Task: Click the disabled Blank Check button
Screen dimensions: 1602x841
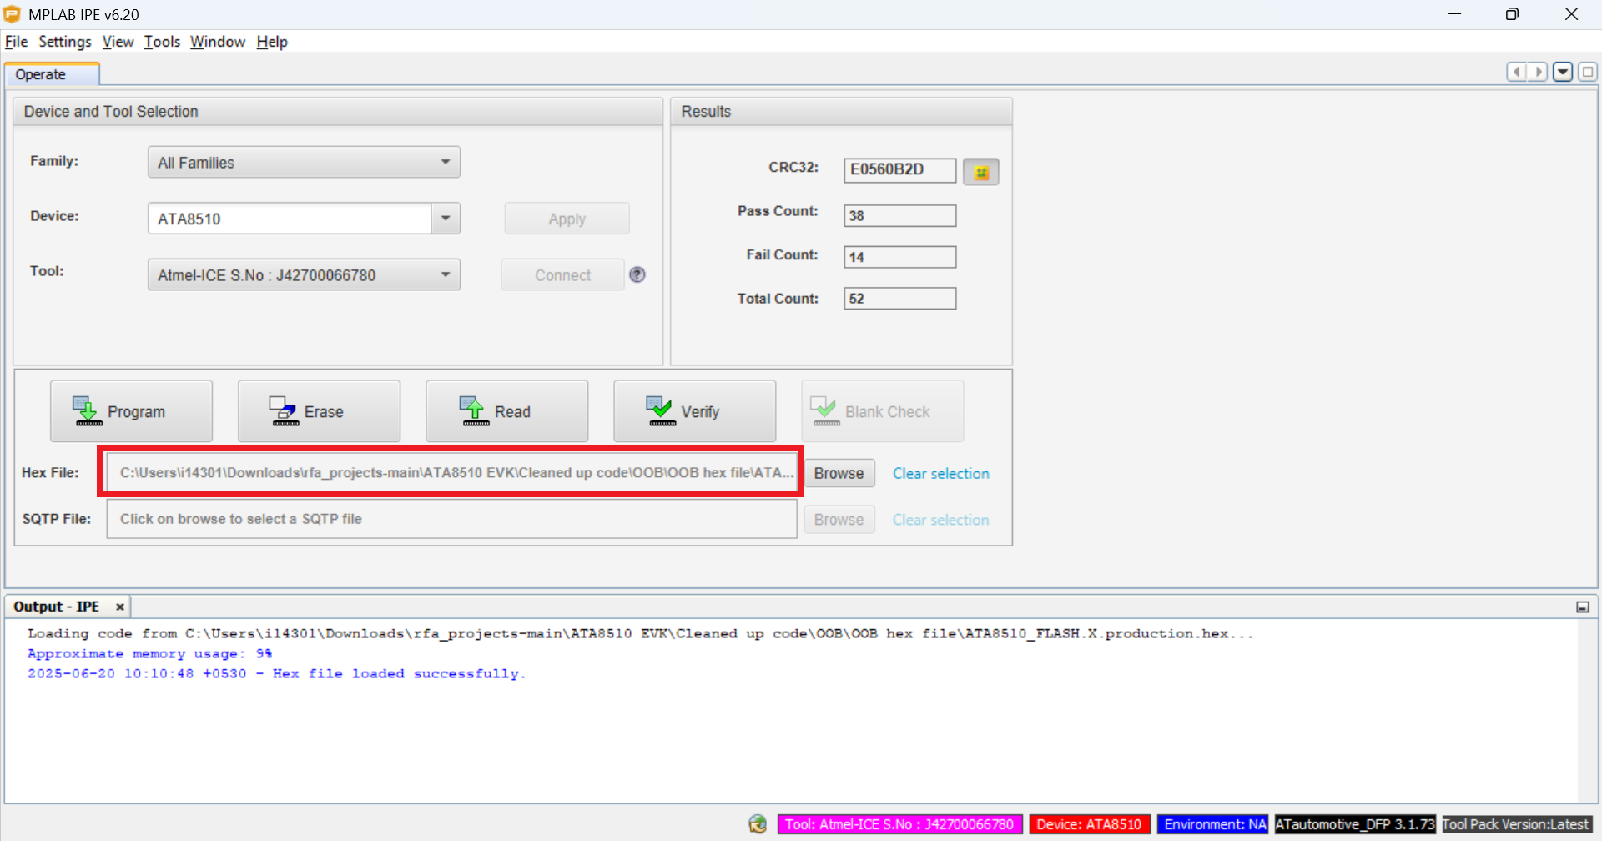Action: (883, 411)
